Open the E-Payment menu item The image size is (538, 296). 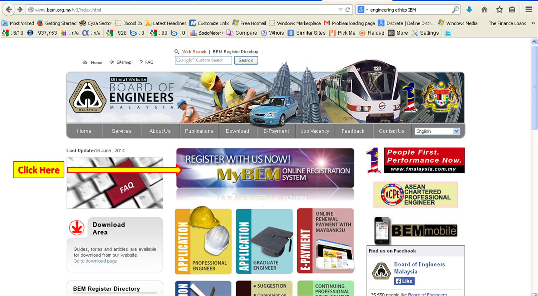pyautogui.click(x=276, y=131)
